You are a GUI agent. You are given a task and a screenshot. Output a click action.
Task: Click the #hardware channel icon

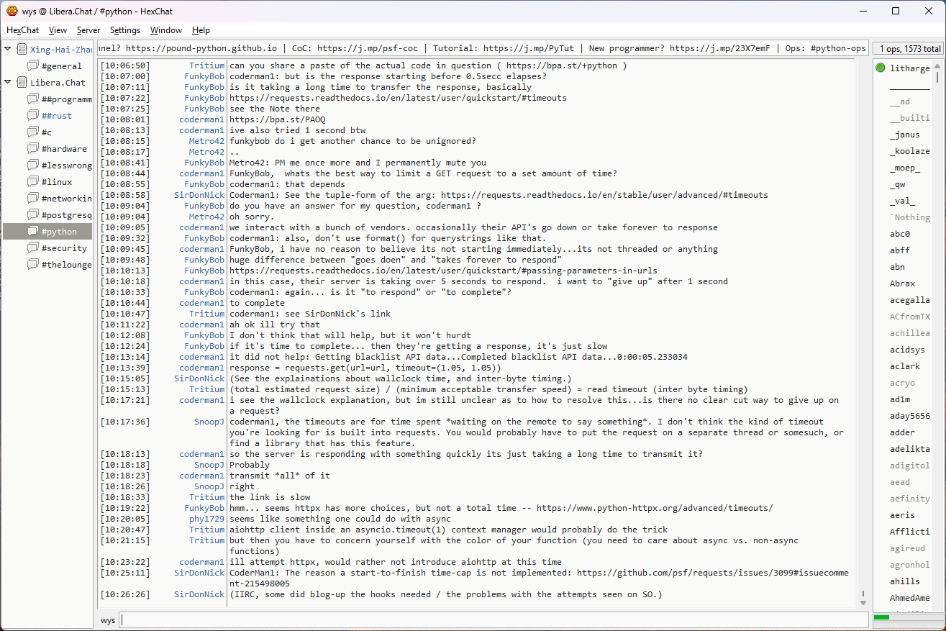pos(32,149)
